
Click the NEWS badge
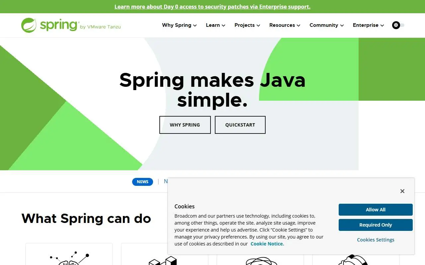click(x=142, y=182)
